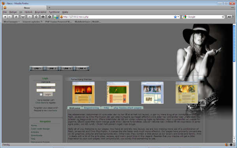Click the 'Click here' register link

coord(41,103)
